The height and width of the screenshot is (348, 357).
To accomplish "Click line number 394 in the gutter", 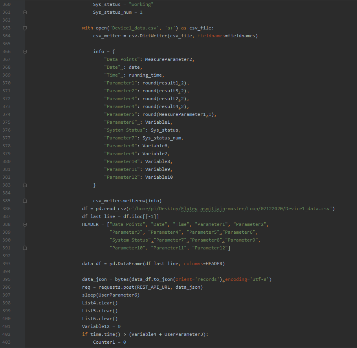I will pyautogui.click(x=6, y=271).
